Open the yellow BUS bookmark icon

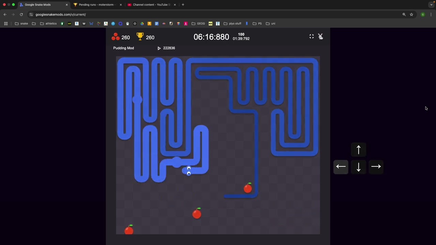click(211, 23)
